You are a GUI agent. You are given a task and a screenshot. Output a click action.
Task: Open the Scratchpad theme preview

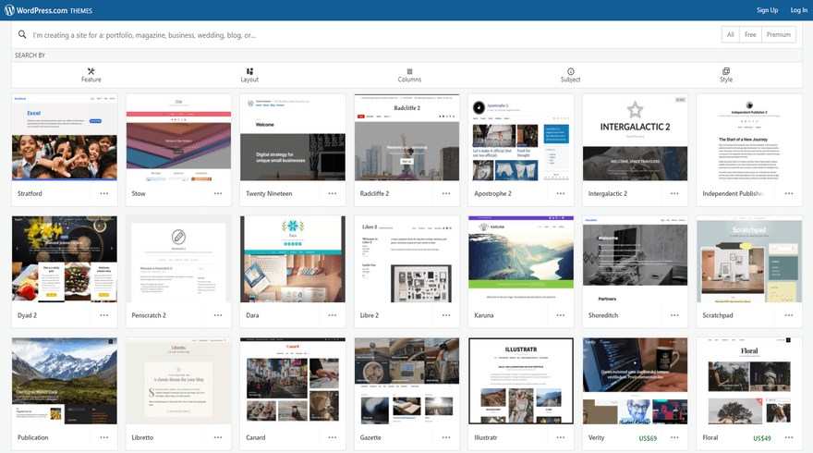[748, 260]
